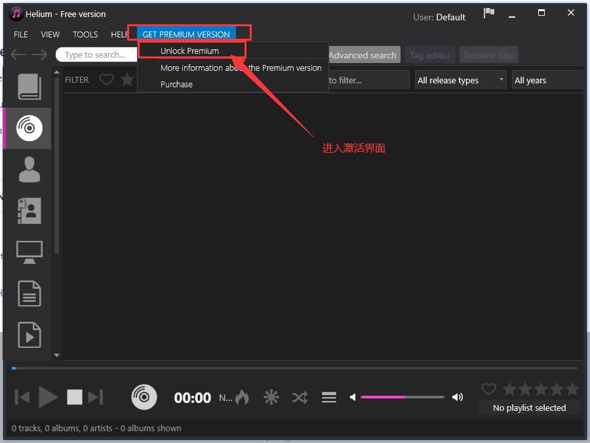Click the sidebar scroll down arrow
The width and height of the screenshot is (590, 443).
coord(57,355)
